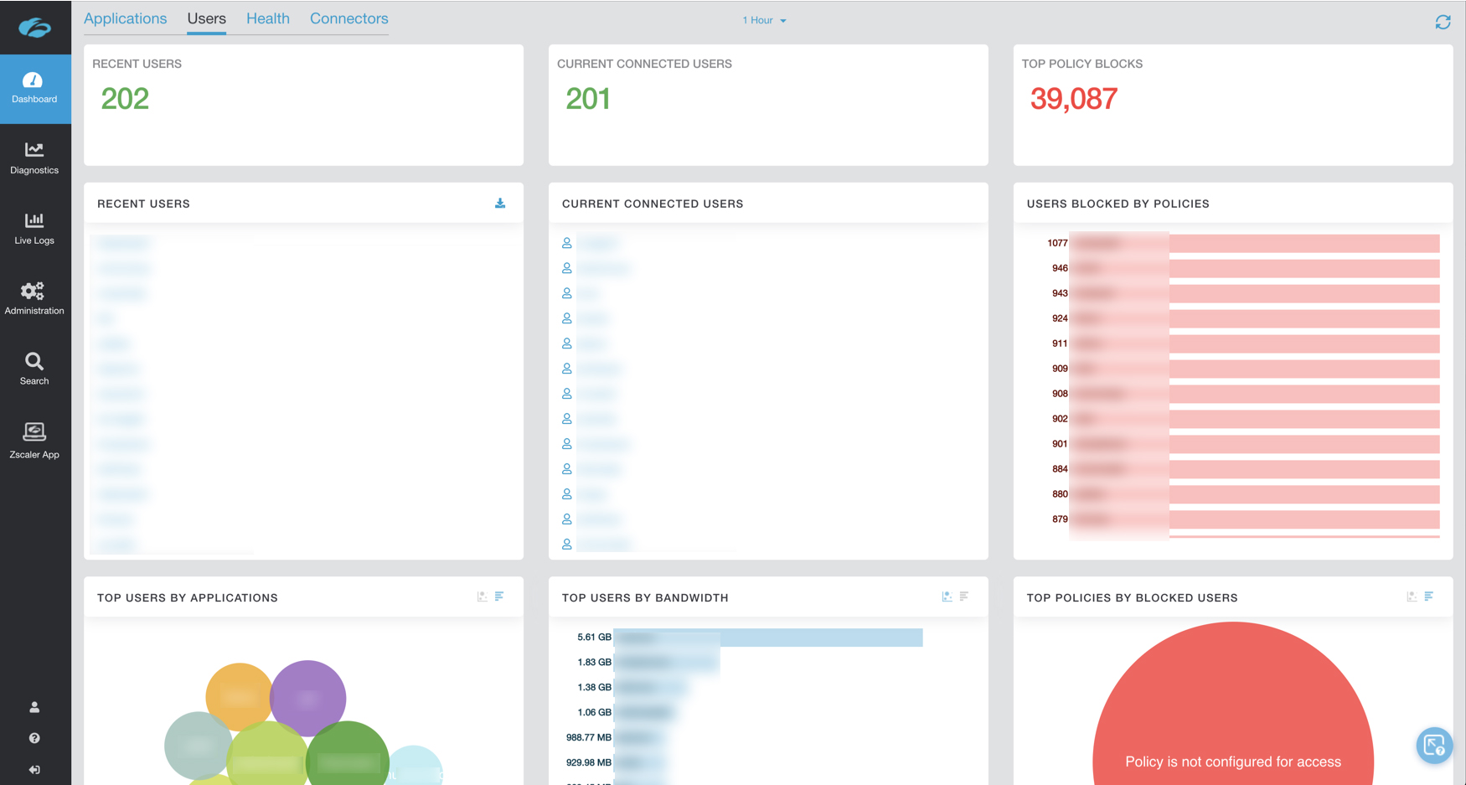Click the 1.83 GB bandwidth bar
Screen dimensions: 1466x785
[x=667, y=663]
